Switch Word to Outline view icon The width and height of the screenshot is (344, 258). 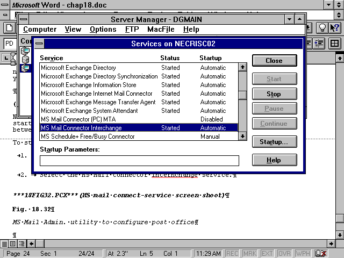[22, 243]
